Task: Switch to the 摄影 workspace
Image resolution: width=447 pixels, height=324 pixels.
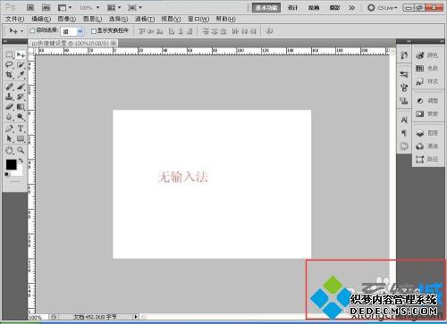Action: coord(334,8)
